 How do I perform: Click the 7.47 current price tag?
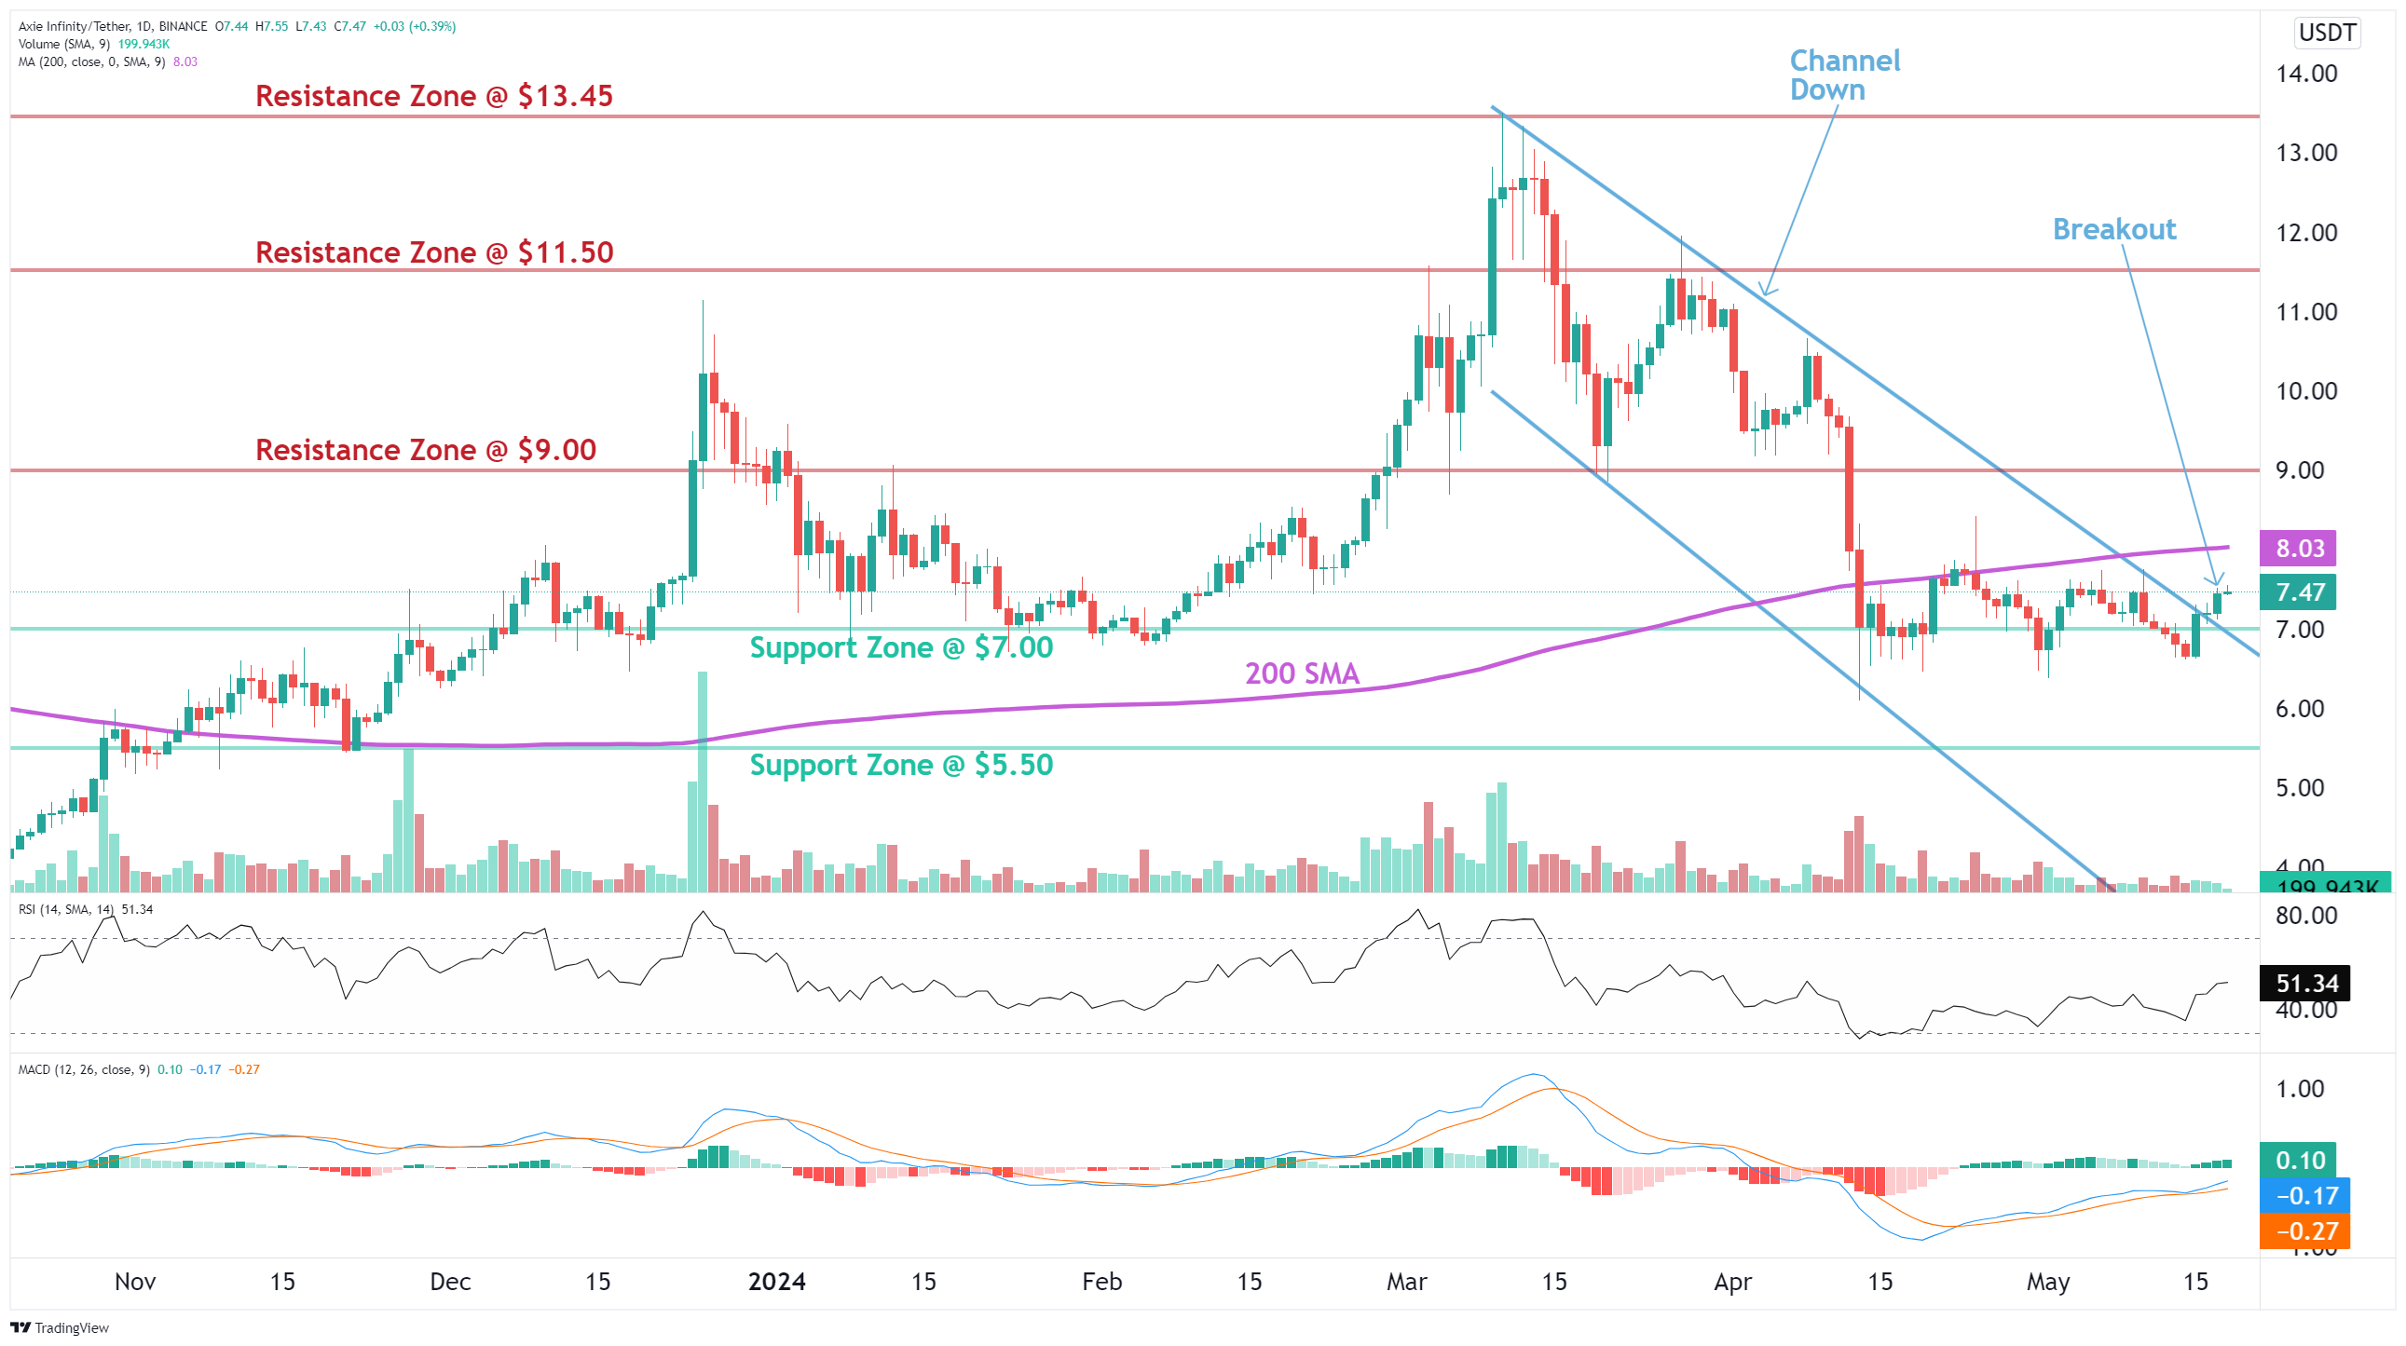[x=2298, y=591]
